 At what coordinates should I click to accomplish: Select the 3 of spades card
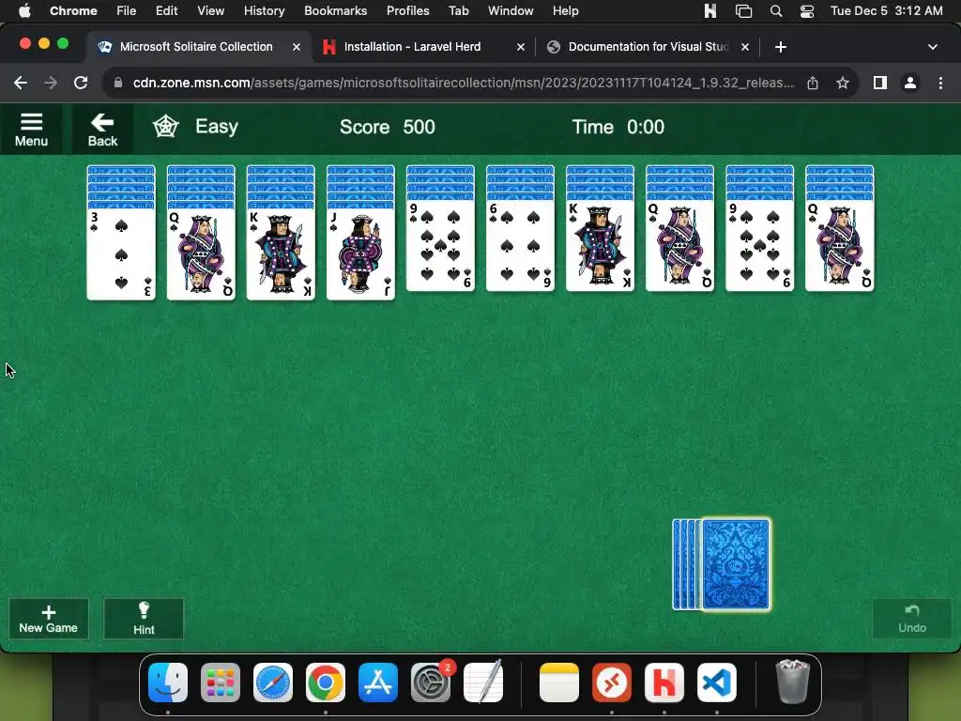coord(121,253)
